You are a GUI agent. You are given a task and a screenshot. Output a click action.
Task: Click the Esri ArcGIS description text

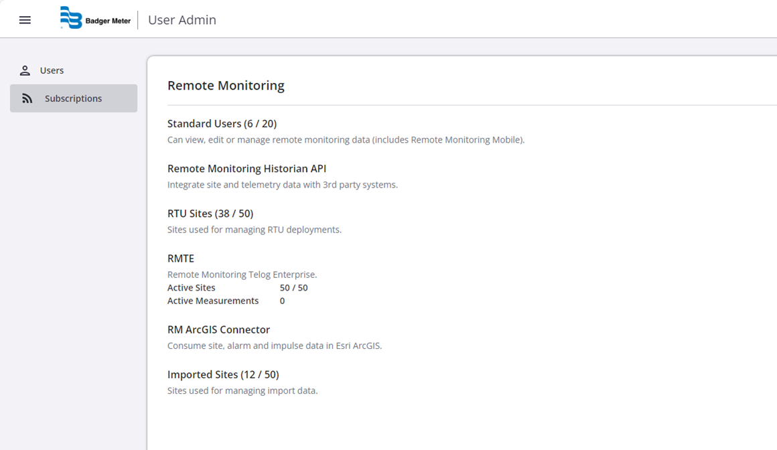pyautogui.click(x=274, y=346)
